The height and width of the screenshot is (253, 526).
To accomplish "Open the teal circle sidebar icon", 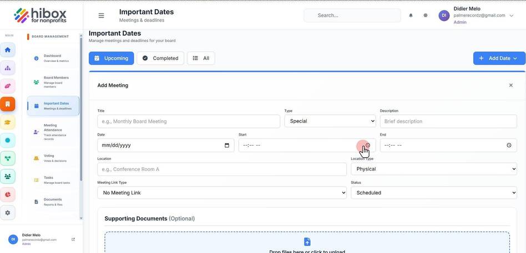I will (x=8, y=140).
